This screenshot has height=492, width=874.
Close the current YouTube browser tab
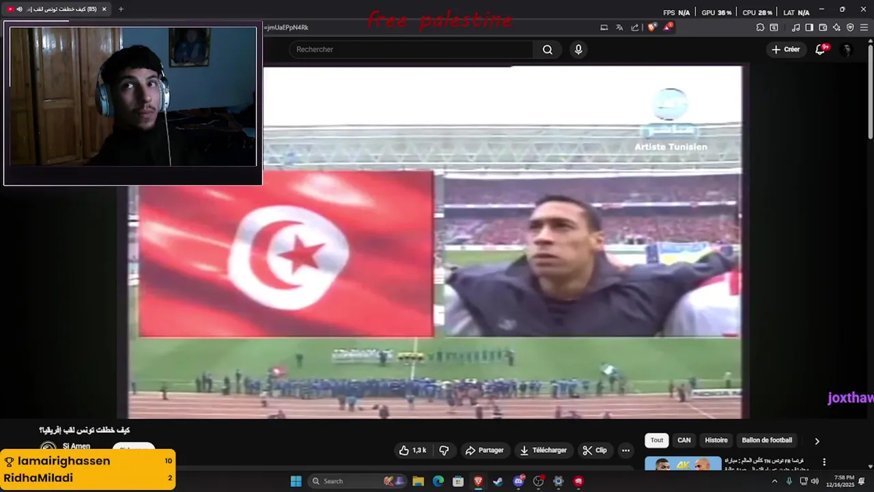click(104, 9)
